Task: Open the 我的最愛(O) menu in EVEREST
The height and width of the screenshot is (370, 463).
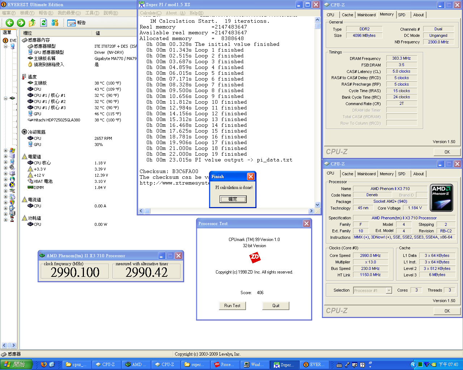Action: point(69,13)
